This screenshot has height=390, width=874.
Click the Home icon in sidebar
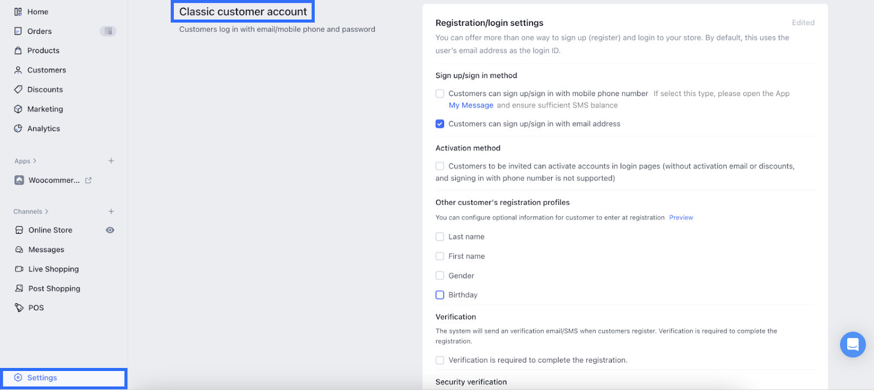click(x=18, y=11)
